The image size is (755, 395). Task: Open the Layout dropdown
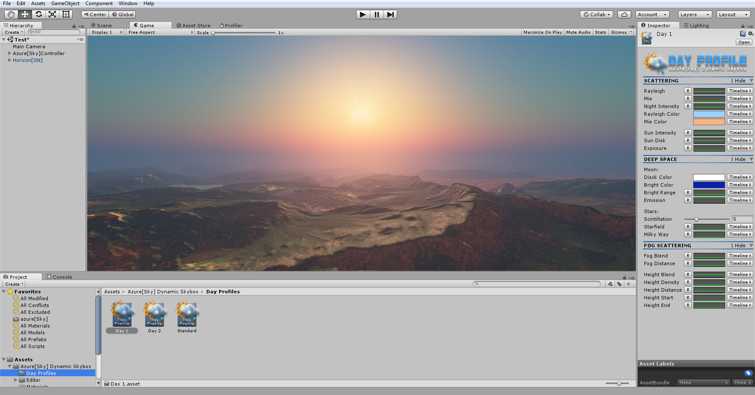(x=733, y=14)
